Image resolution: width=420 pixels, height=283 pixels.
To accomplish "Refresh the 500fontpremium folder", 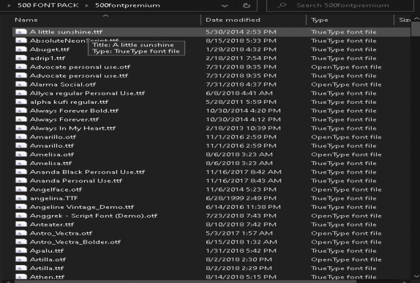I will click(x=246, y=6).
